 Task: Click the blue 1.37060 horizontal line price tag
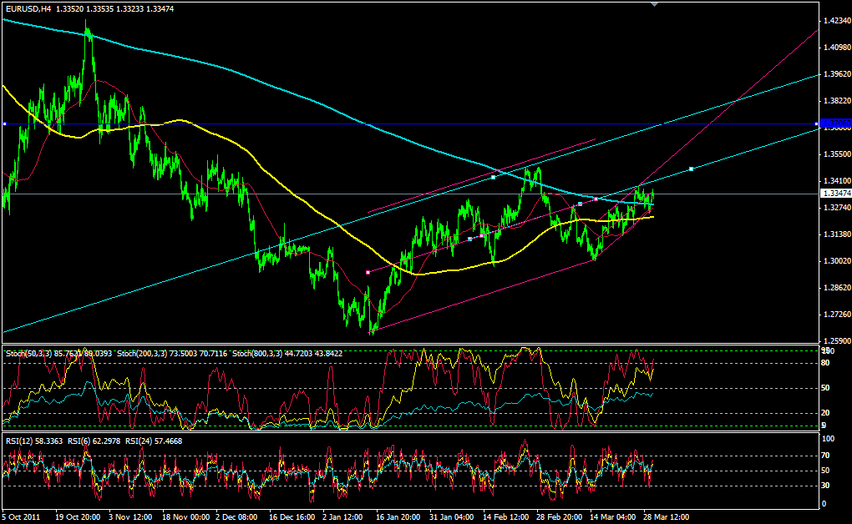coord(835,123)
